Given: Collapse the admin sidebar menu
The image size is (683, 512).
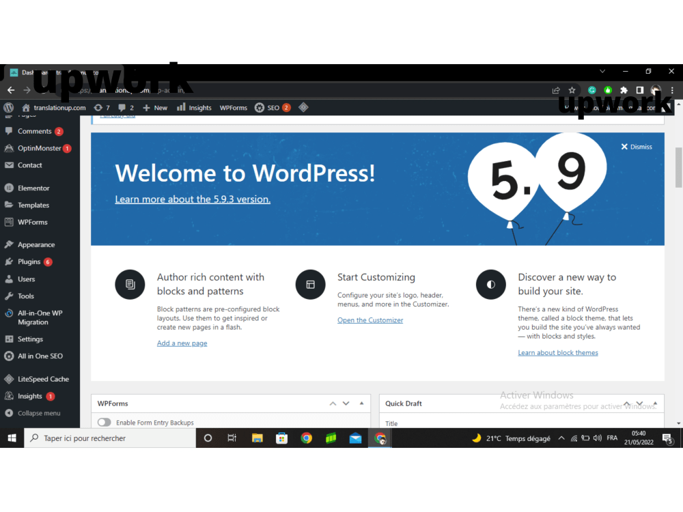Looking at the screenshot, I should pyautogui.click(x=40, y=413).
